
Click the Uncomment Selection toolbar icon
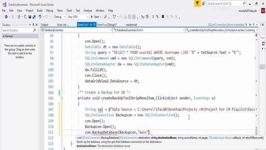(157, 17)
